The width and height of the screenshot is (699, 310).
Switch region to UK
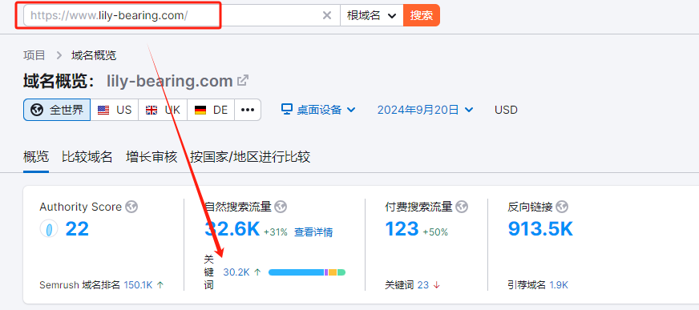(x=163, y=110)
